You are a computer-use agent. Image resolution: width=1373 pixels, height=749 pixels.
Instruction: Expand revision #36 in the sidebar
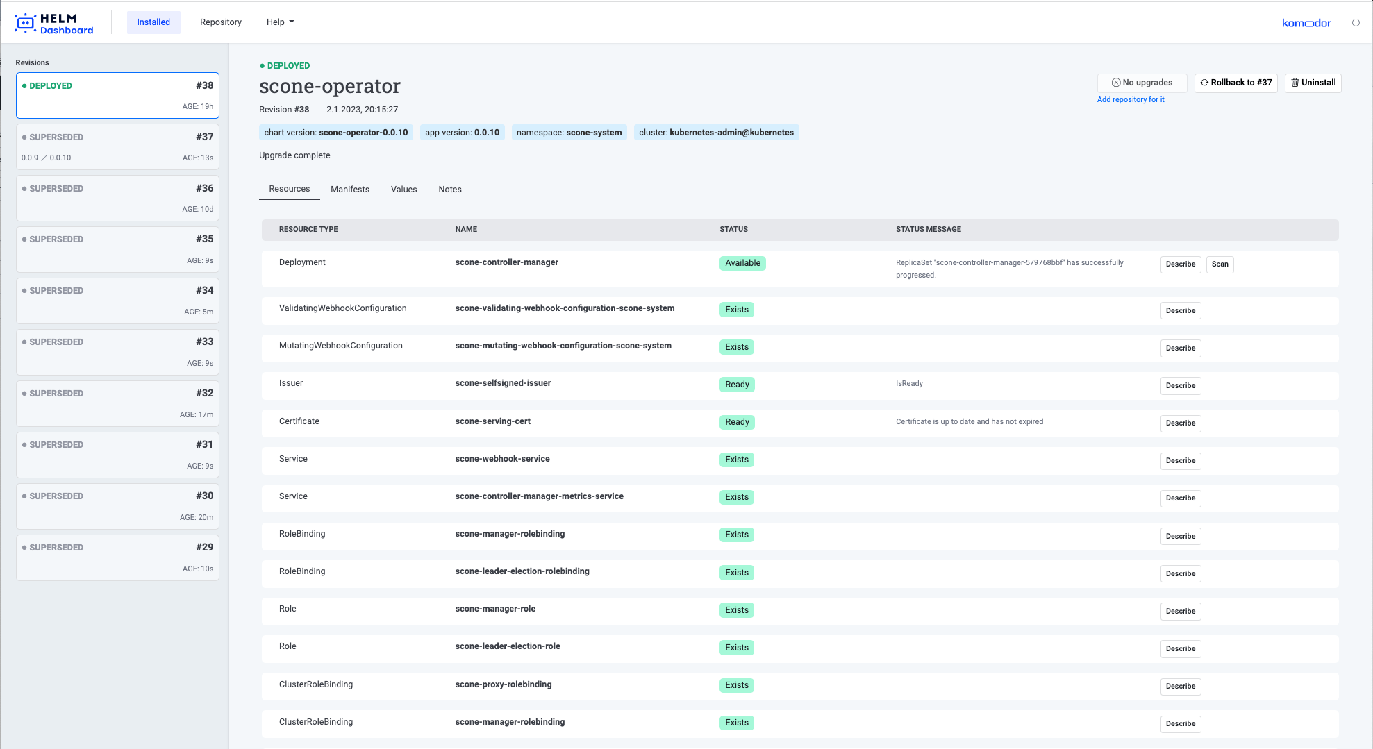coord(117,197)
